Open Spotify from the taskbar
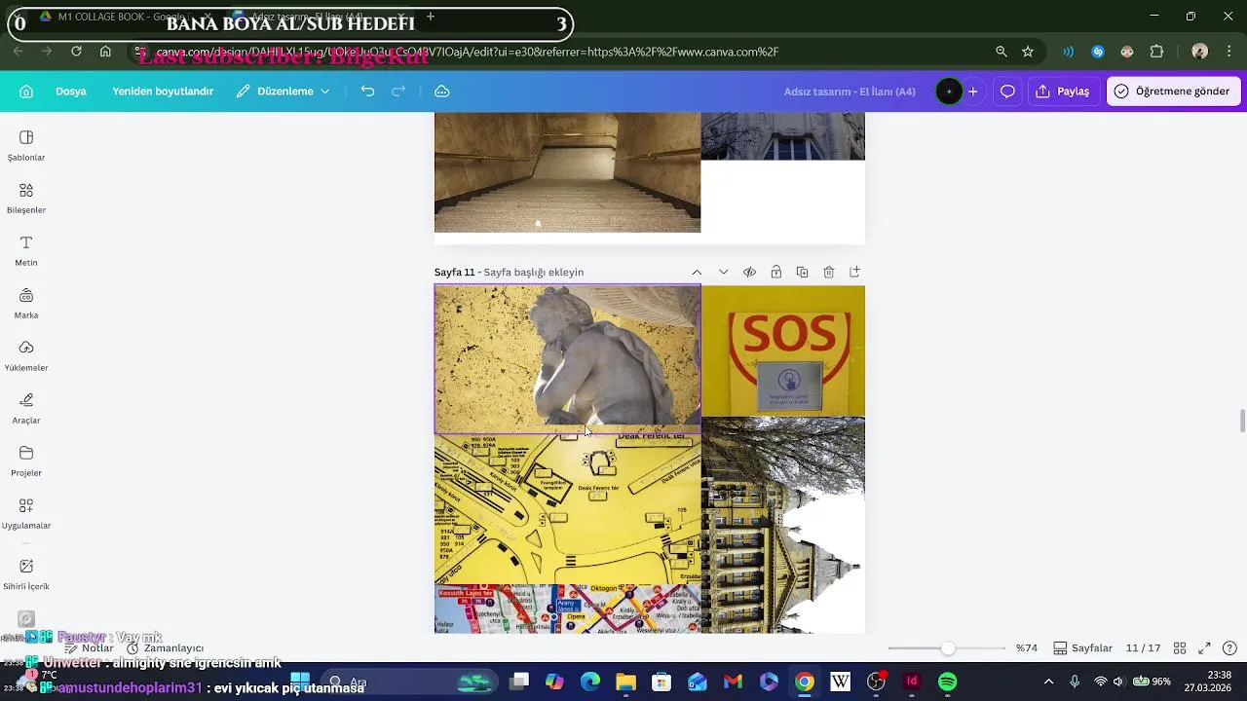Image resolution: width=1247 pixels, height=701 pixels. [948, 682]
